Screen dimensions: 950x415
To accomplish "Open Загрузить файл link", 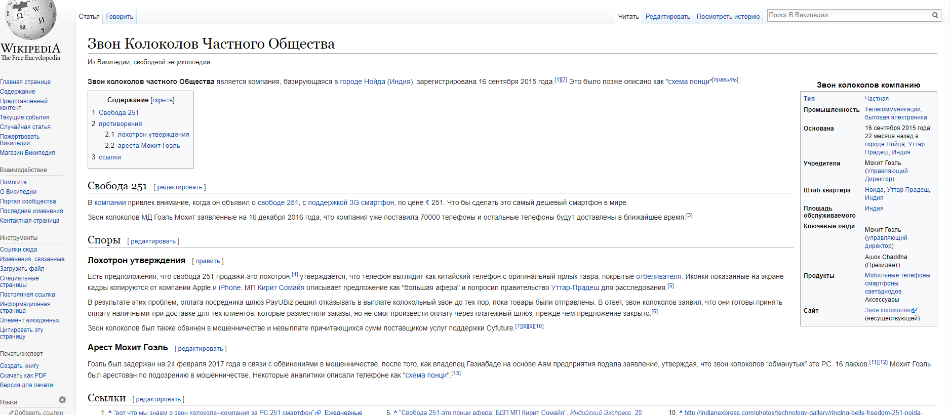I will coord(22,269).
